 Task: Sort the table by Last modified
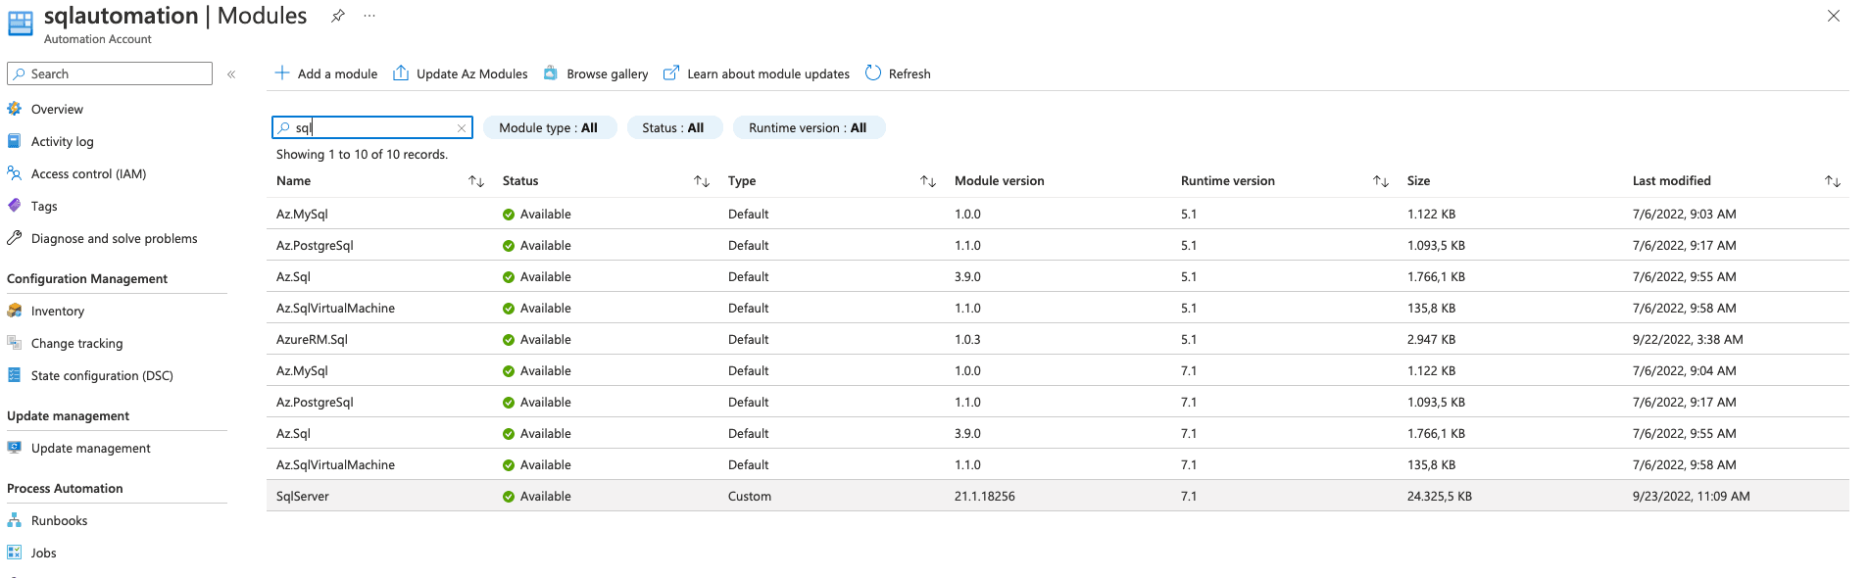coord(1832,181)
